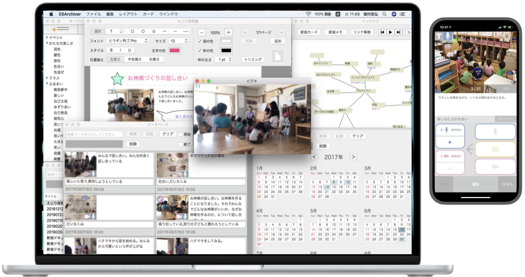The height and width of the screenshot is (277, 525).
Task: Tap the T text icon on phone photo
Action: point(439,36)
